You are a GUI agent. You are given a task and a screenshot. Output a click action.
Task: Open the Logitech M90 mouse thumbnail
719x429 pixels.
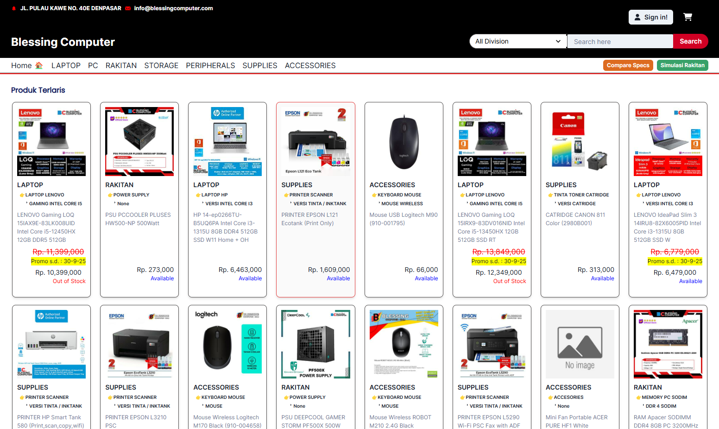click(x=404, y=141)
